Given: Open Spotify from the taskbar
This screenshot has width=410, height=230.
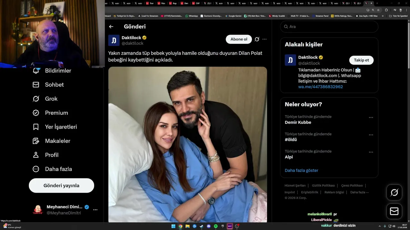Looking at the screenshot, I should click(216, 226).
